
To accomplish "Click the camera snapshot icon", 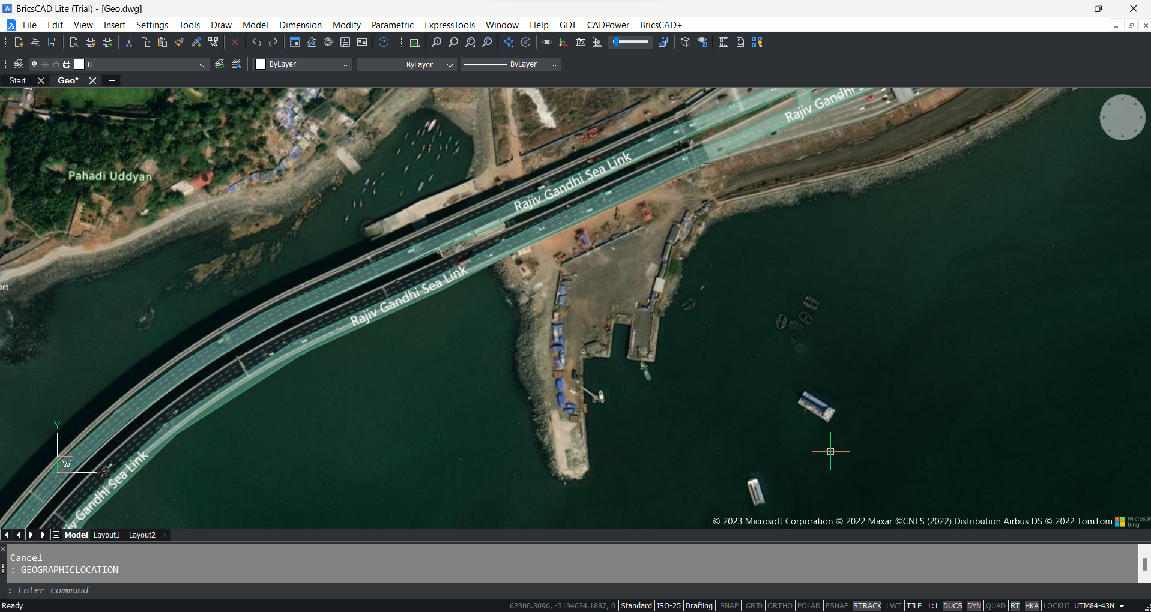I will (581, 42).
